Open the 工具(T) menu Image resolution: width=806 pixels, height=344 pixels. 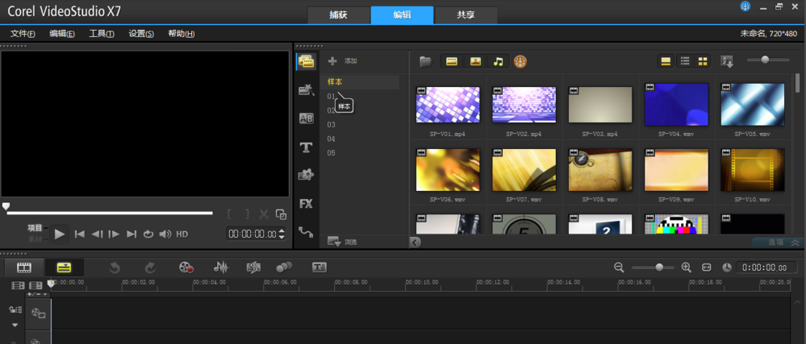coord(102,34)
